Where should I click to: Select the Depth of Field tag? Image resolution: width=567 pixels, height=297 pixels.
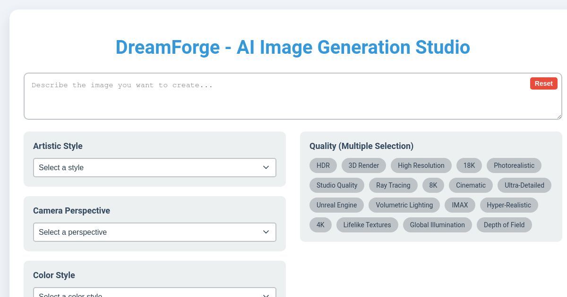coord(504,225)
